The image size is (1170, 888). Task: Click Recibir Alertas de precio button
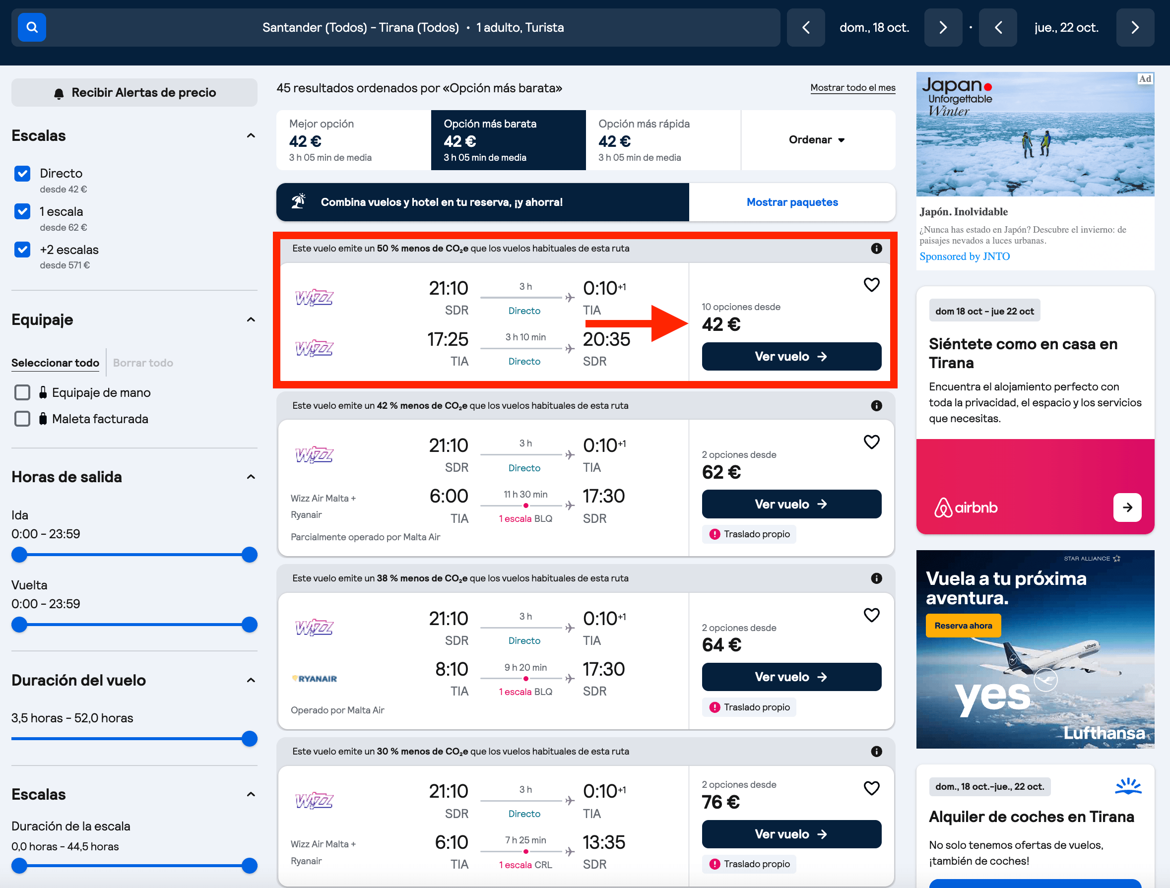pos(134,93)
